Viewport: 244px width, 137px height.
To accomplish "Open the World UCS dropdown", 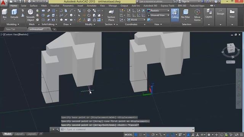I will [136, 20].
